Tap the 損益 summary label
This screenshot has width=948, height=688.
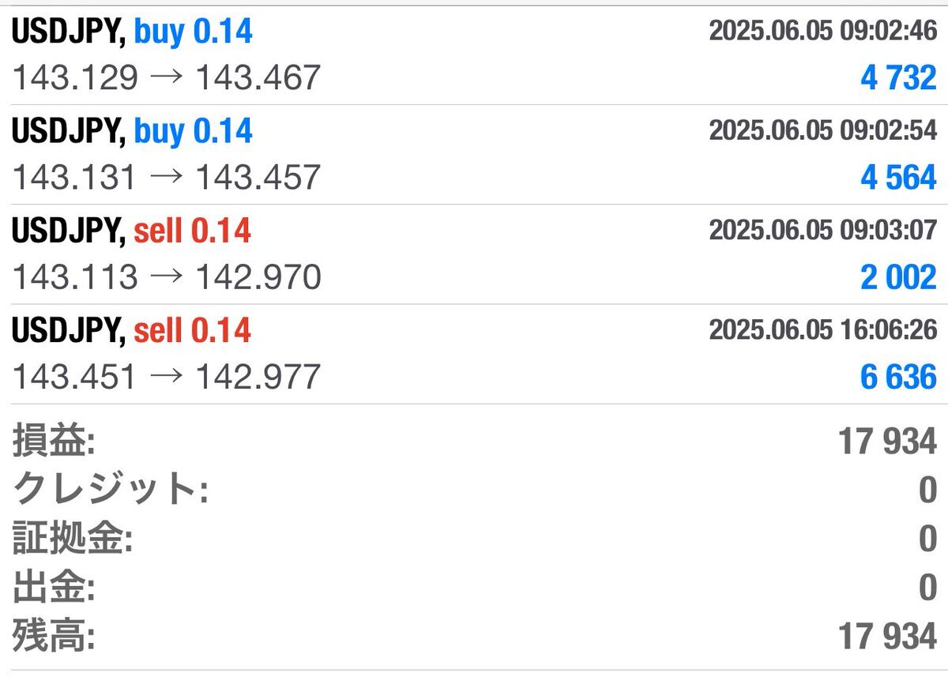click(x=54, y=442)
